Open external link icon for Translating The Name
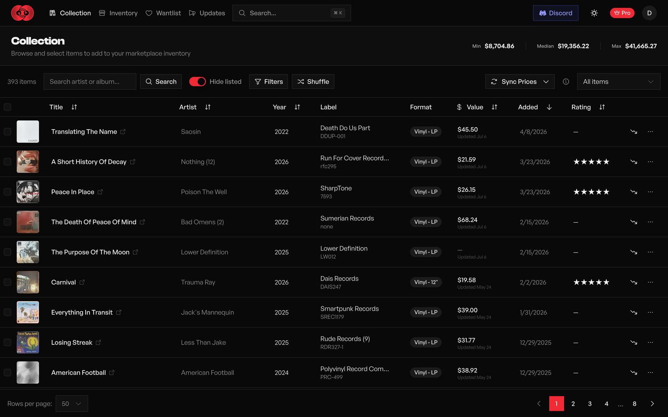Screen dimensions: 668x417 pyautogui.click(x=123, y=132)
